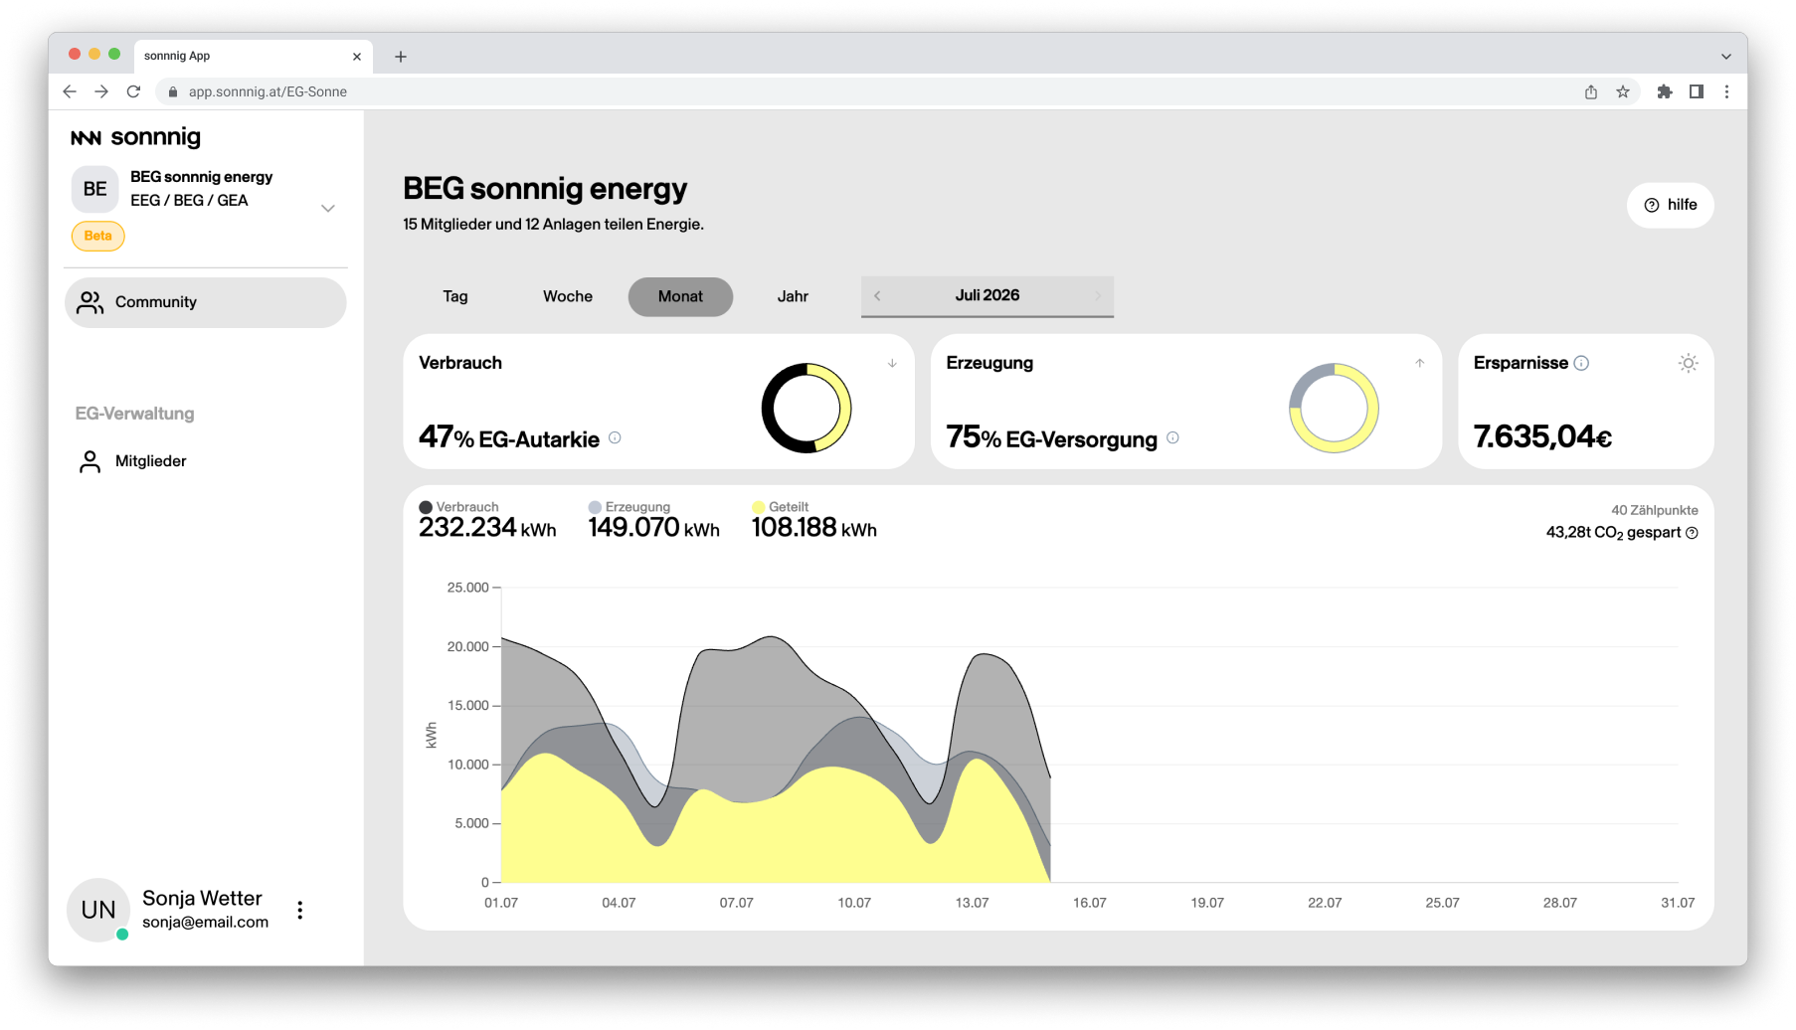The width and height of the screenshot is (1796, 1030).
Task: Click the sonnnig logo in sidebar
Action: pos(135,137)
